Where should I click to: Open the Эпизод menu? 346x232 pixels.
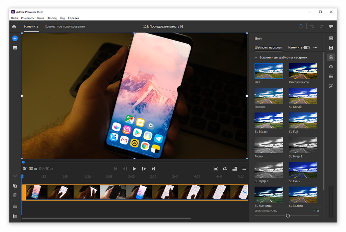point(52,18)
